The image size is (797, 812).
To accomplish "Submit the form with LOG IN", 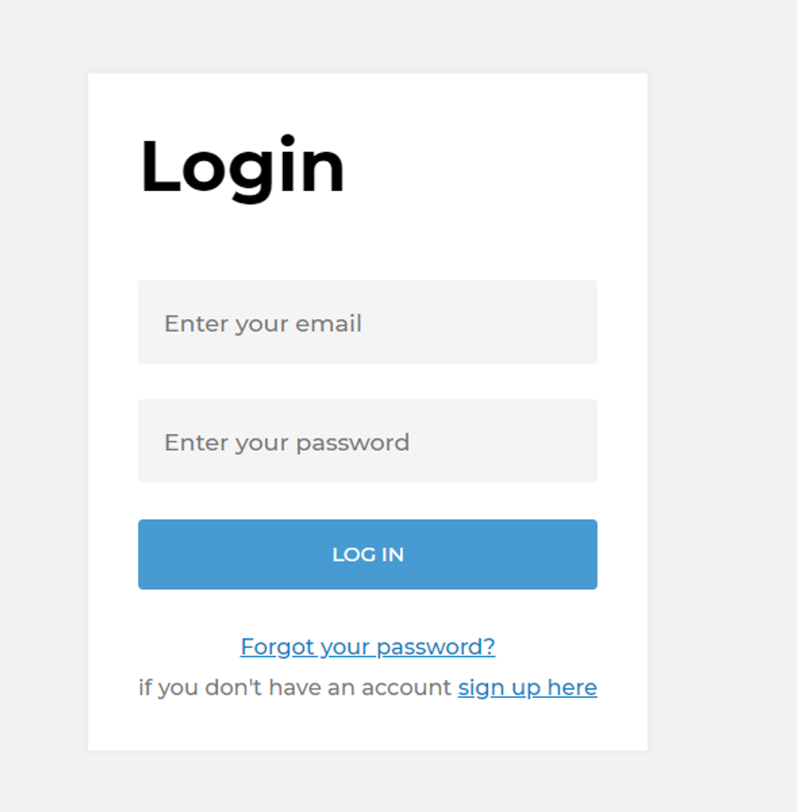I will [368, 554].
